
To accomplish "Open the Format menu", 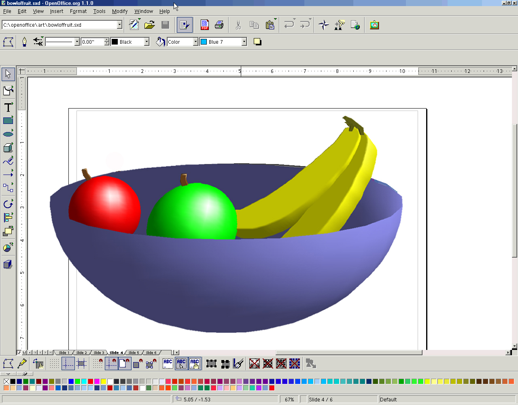I will click(78, 11).
